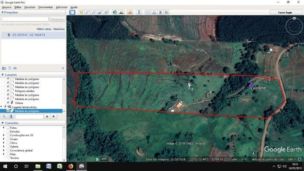Print the current map view
Image resolution: width=304 pixels, height=171 pixels.
(154, 12)
